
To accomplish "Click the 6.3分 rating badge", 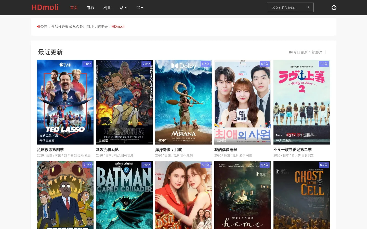I will [265, 64].
